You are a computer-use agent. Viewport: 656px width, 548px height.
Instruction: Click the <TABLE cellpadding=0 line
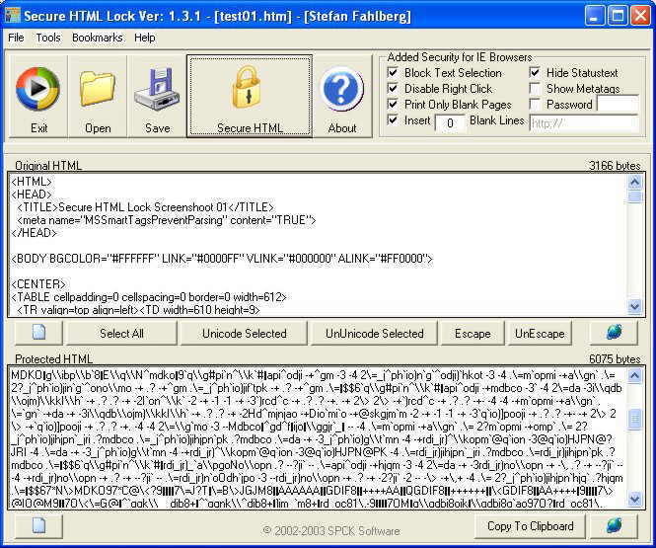coord(149,297)
